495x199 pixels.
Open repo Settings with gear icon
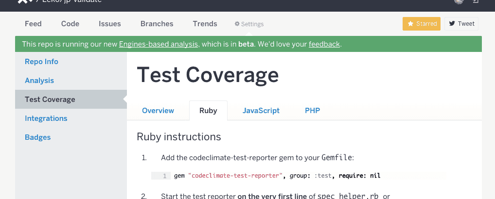click(249, 24)
